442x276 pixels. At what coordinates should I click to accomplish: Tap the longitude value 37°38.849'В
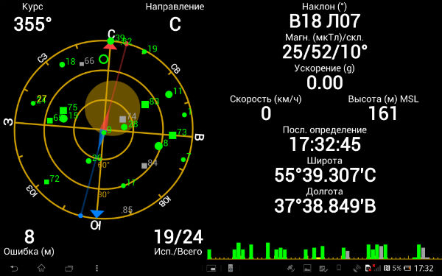[325, 205]
